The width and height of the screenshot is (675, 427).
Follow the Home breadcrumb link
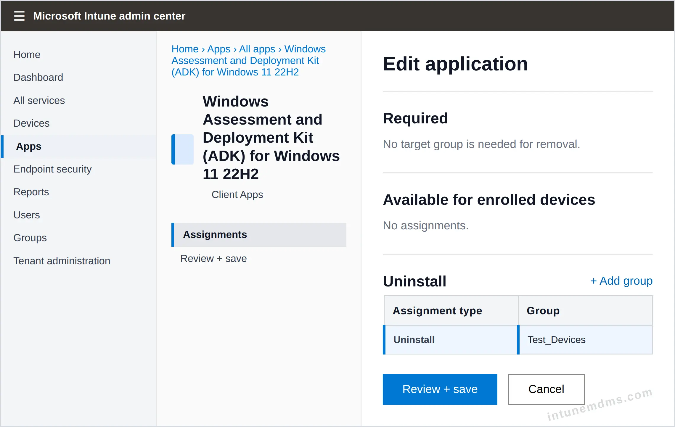185,49
